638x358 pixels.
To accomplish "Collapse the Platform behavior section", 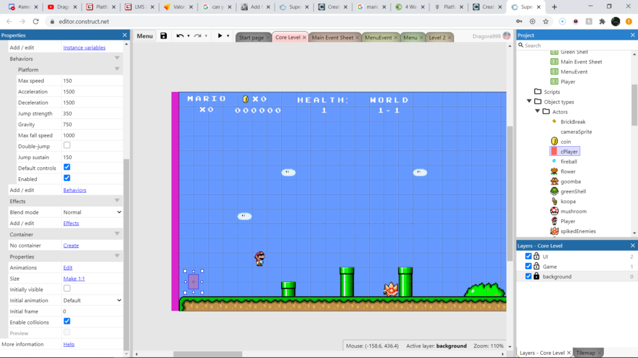I will 117,70.
